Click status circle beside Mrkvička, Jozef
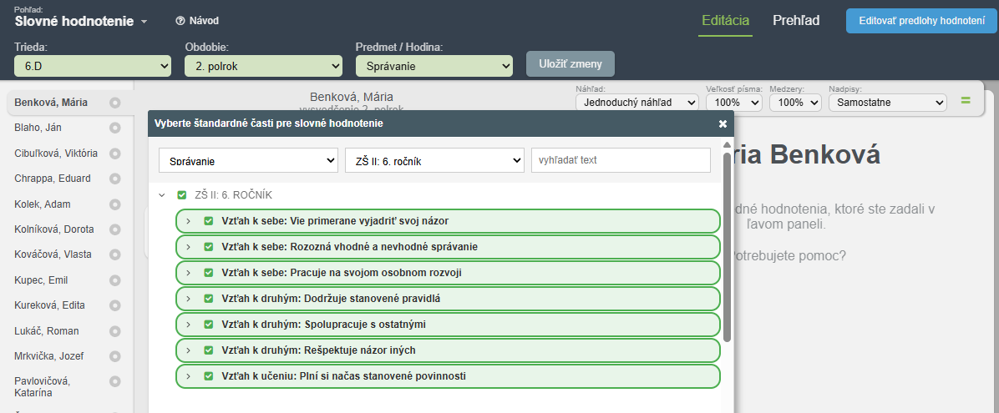Viewport: 999px width, 413px height. pos(114,356)
